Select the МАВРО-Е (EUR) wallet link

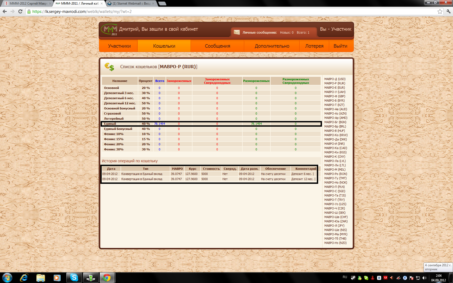pos(334,88)
